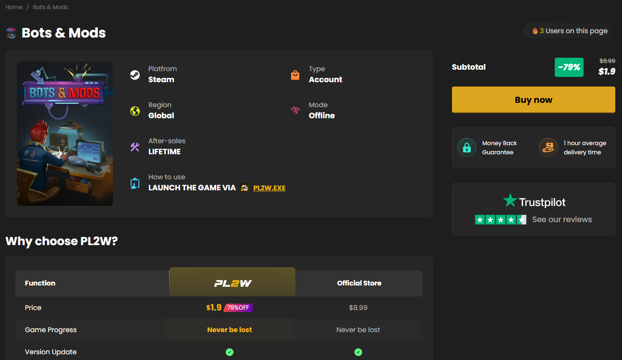Click Version Update checkmark in PL2W column
Image resolution: width=622 pixels, height=360 pixels.
(x=230, y=352)
